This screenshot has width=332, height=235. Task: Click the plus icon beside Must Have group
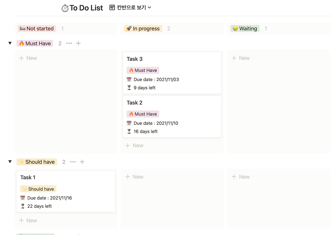coord(78,43)
